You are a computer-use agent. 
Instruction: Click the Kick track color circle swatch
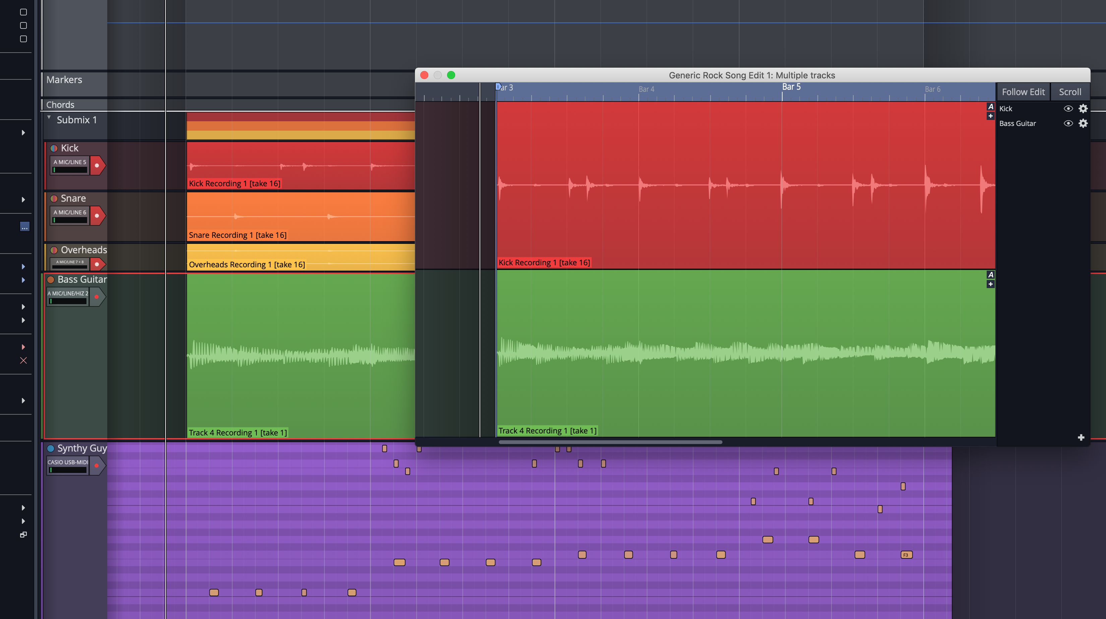coord(53,148)
